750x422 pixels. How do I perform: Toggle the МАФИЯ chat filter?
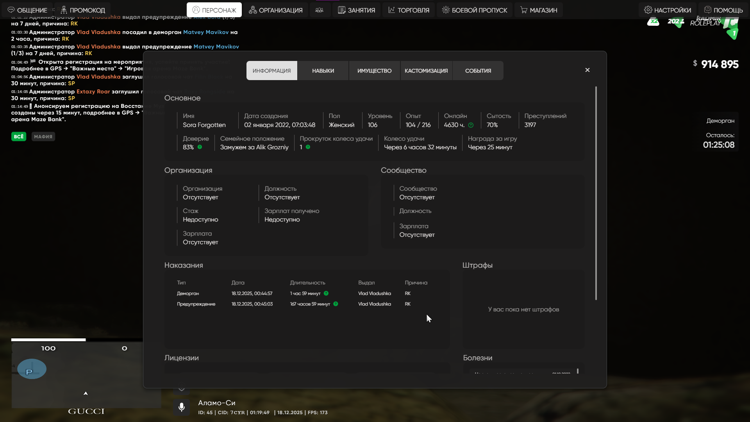43,137
